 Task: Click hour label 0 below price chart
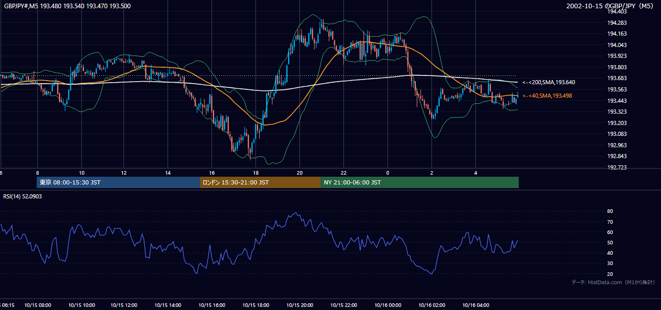[x=387, y=173]
